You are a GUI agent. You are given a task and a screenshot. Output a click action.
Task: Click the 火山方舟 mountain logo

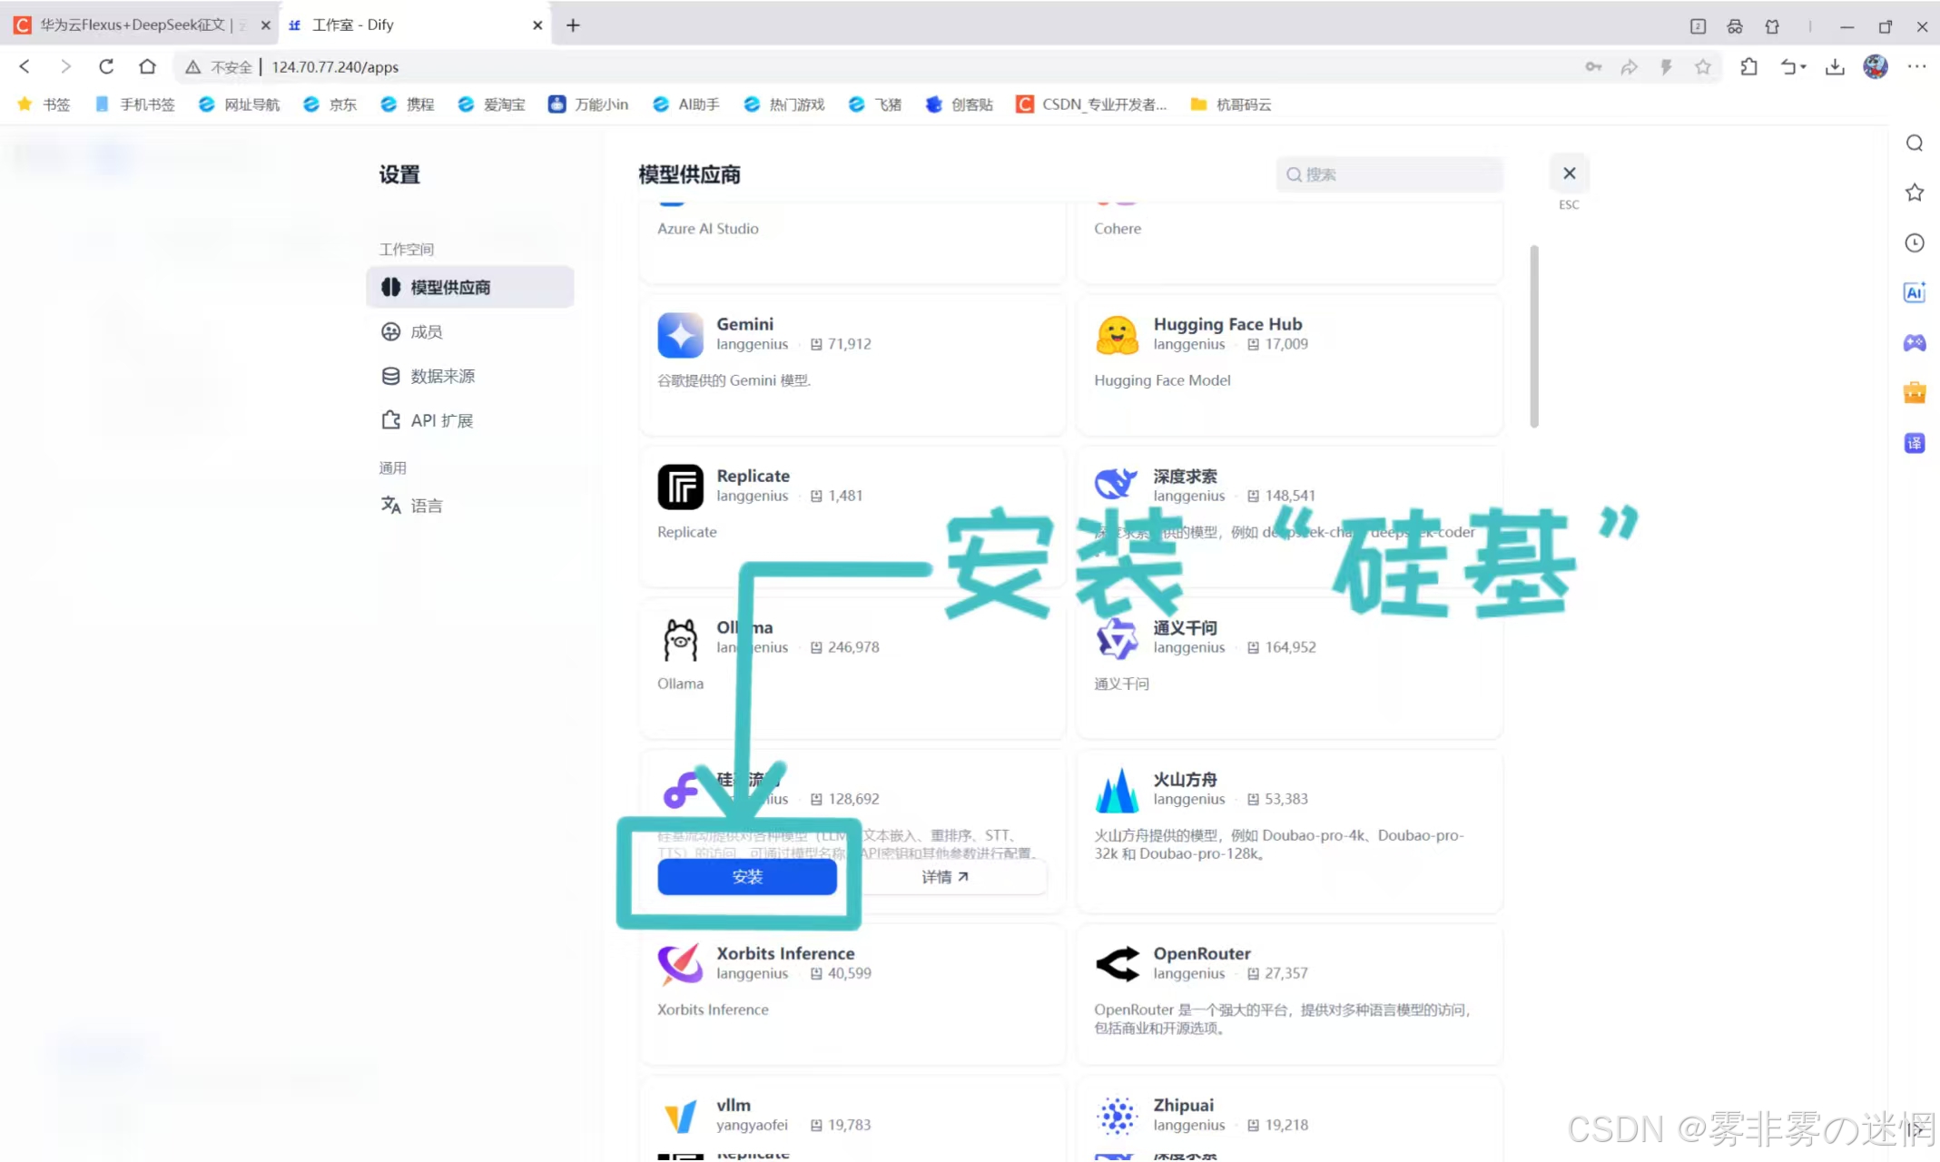[1117, 791]
